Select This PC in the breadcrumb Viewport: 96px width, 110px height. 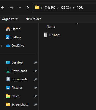tap(50, 8)
